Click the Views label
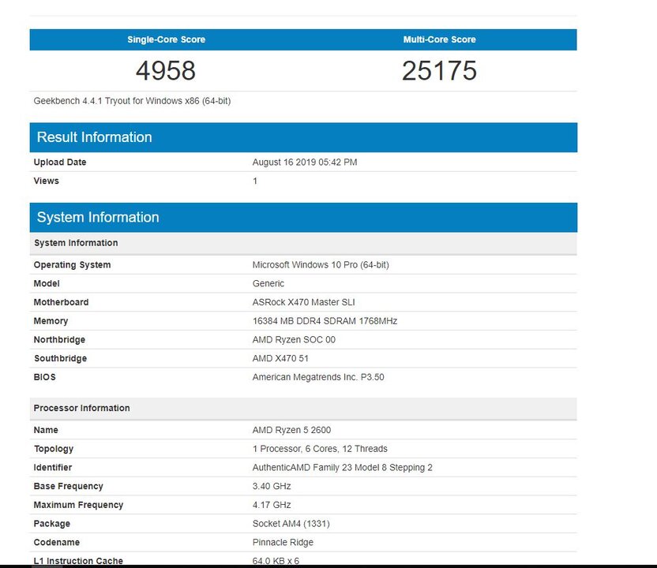Screen dimensions: 657x568 click(x=46, y=181)
